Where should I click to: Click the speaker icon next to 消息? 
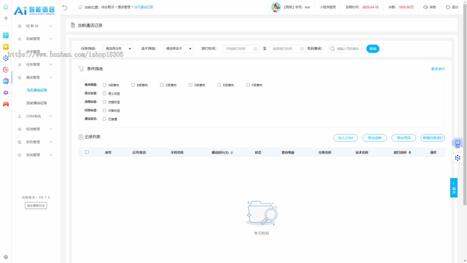(425, 7)
